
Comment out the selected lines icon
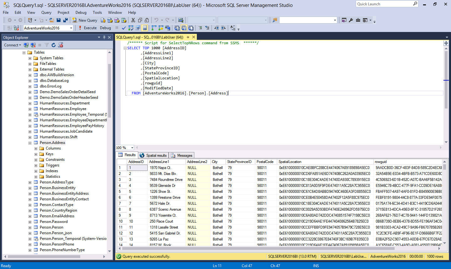click(200, 28)
